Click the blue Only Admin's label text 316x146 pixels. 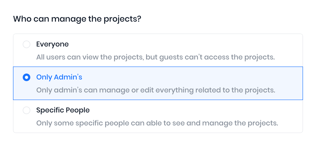click(x=59, y=77)
